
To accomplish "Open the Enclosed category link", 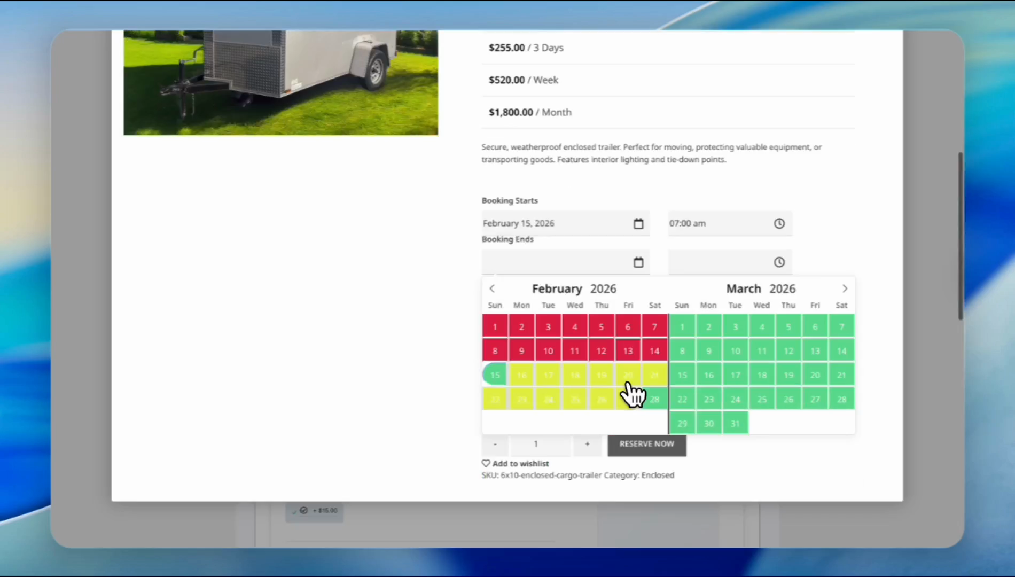I will (x=658, y=475).
